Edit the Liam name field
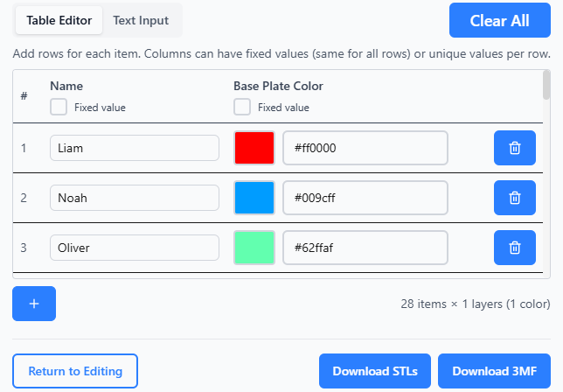The image size is (563, 392). click(x=134, y=148)
